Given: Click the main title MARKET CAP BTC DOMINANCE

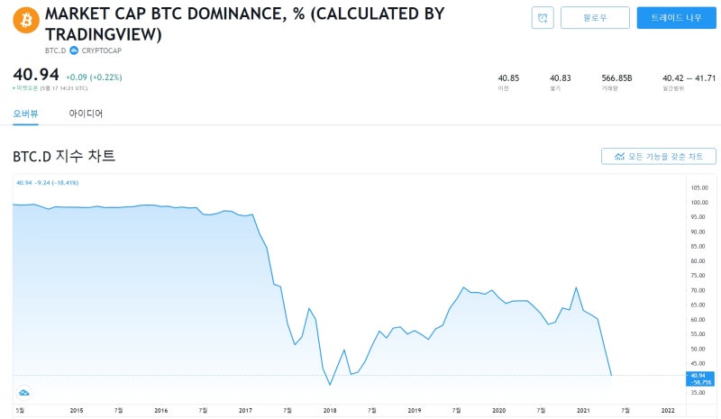Looking at the screenshot, I should pos(245,24).
